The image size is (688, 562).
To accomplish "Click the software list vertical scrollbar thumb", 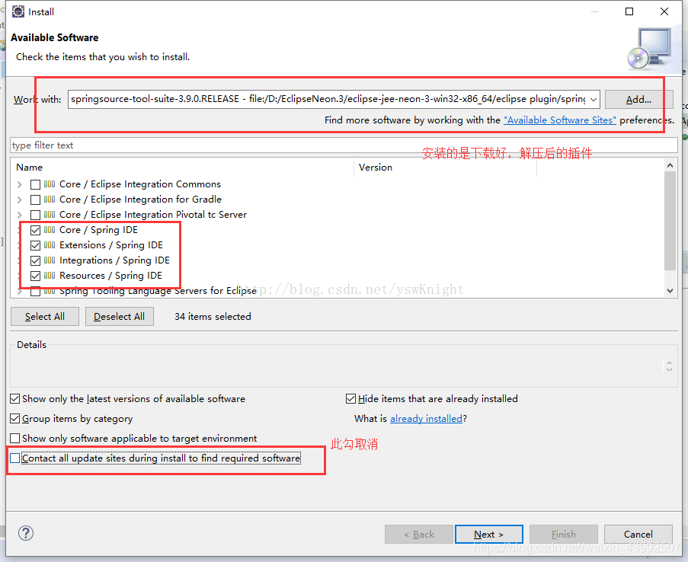I will point(670,221).
